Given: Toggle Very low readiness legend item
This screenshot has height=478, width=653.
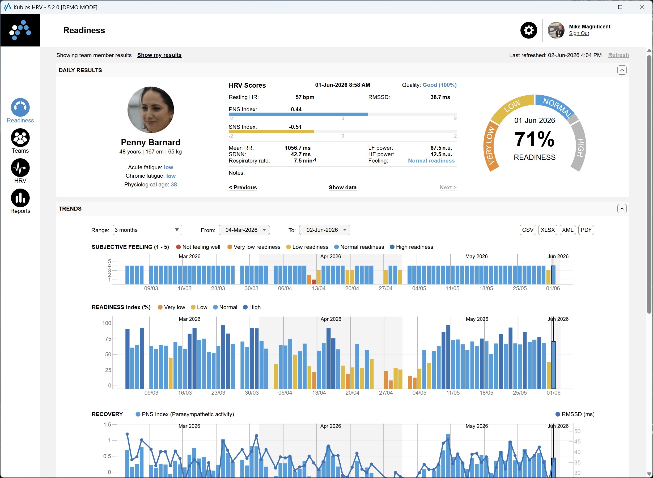Looking at the screenshot, I should coord(254,247).
